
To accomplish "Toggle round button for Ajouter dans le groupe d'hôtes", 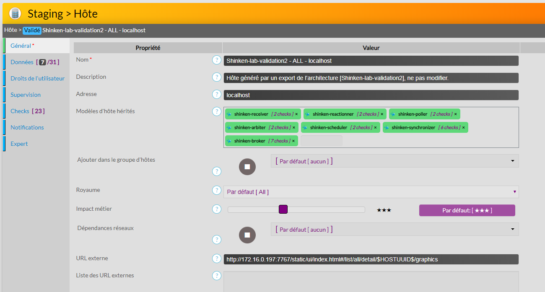I will coord(247,167).
